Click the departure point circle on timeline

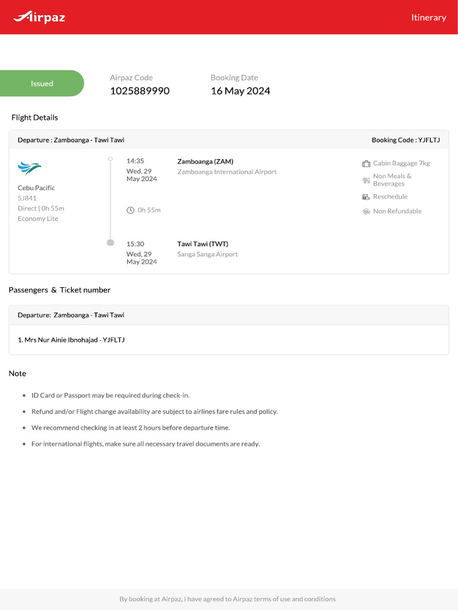pyautogui.click(x=110, y=158)
